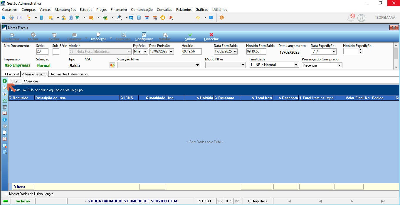Click the calculator icon in main toolbar

pos(139,18)
